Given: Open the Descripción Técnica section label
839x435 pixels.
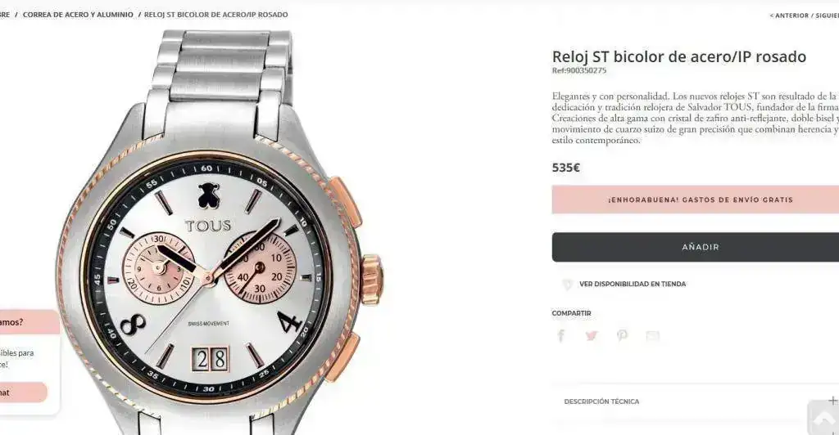Looking at the screenshot, I should [x=601, y=401].
